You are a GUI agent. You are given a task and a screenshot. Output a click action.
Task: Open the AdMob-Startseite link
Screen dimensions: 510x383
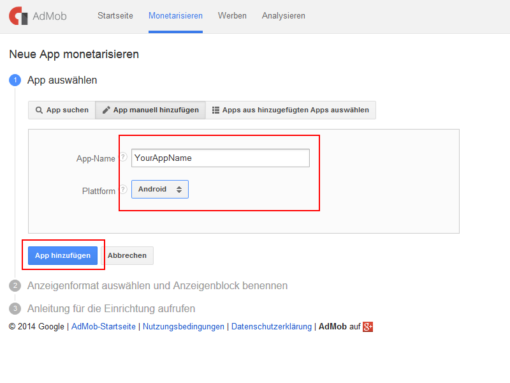[103, 327]
